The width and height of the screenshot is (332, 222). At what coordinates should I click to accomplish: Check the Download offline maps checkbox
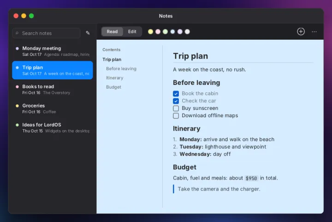coord(176,116)
